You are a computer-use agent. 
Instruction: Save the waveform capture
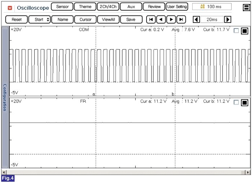pos(131,19)
